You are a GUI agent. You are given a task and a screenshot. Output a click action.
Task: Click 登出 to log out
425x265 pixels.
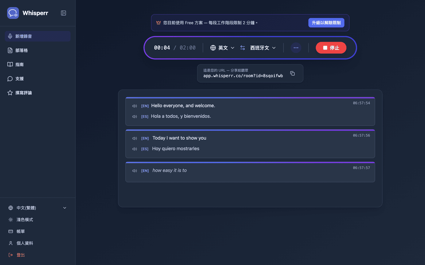(37, 255)
